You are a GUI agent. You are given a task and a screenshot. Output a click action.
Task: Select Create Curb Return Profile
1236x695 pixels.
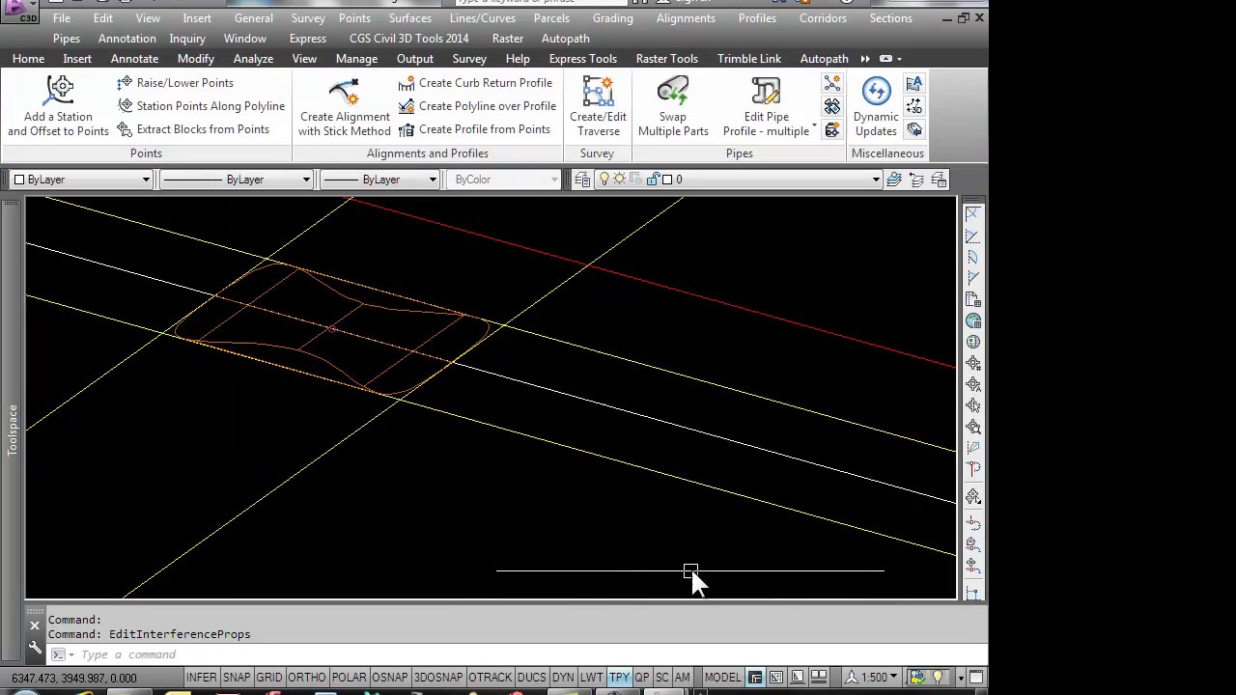(475, 83)
